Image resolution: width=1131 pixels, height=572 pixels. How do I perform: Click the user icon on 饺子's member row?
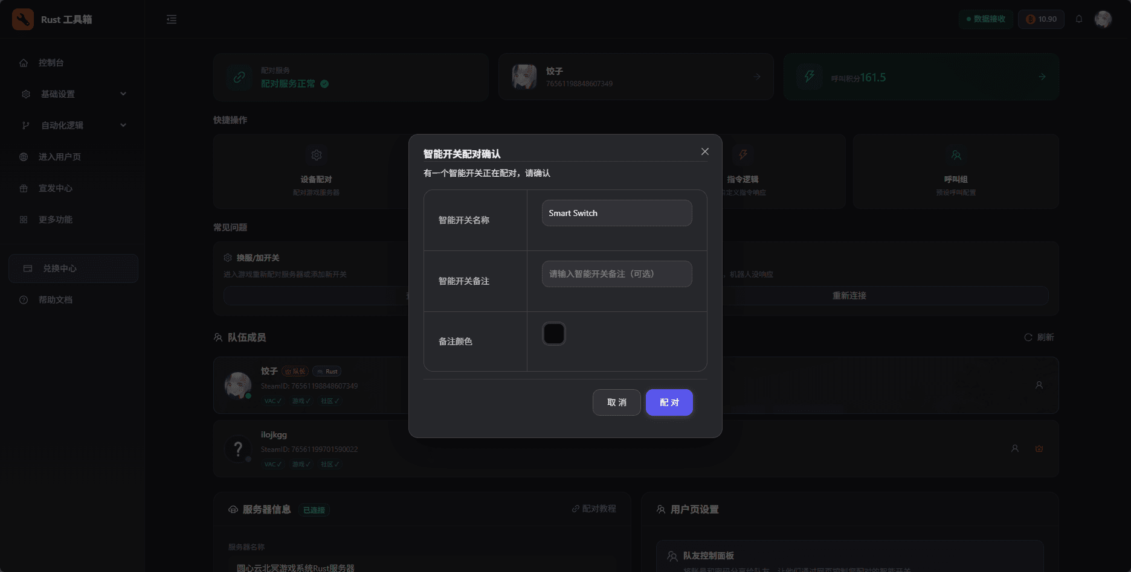[1039, 385]
